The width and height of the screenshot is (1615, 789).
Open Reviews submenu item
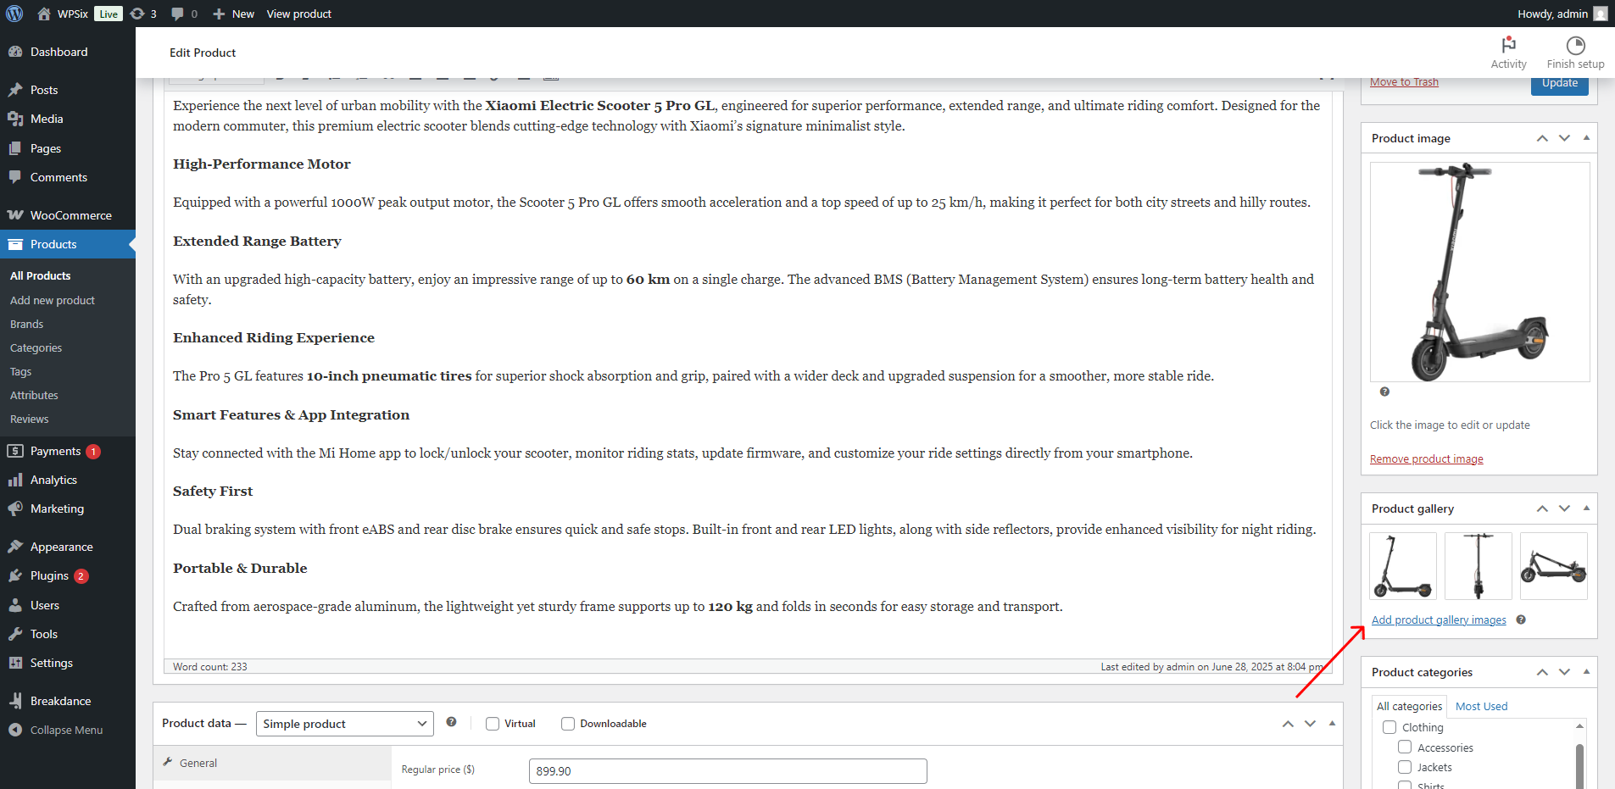tap(30, 420)
